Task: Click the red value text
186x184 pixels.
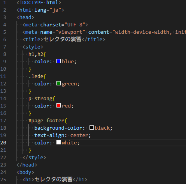Action: click(x=66, y=106)
